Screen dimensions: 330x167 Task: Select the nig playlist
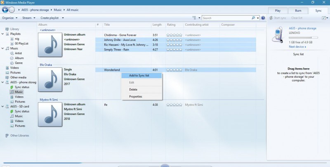tap(17, 39)
